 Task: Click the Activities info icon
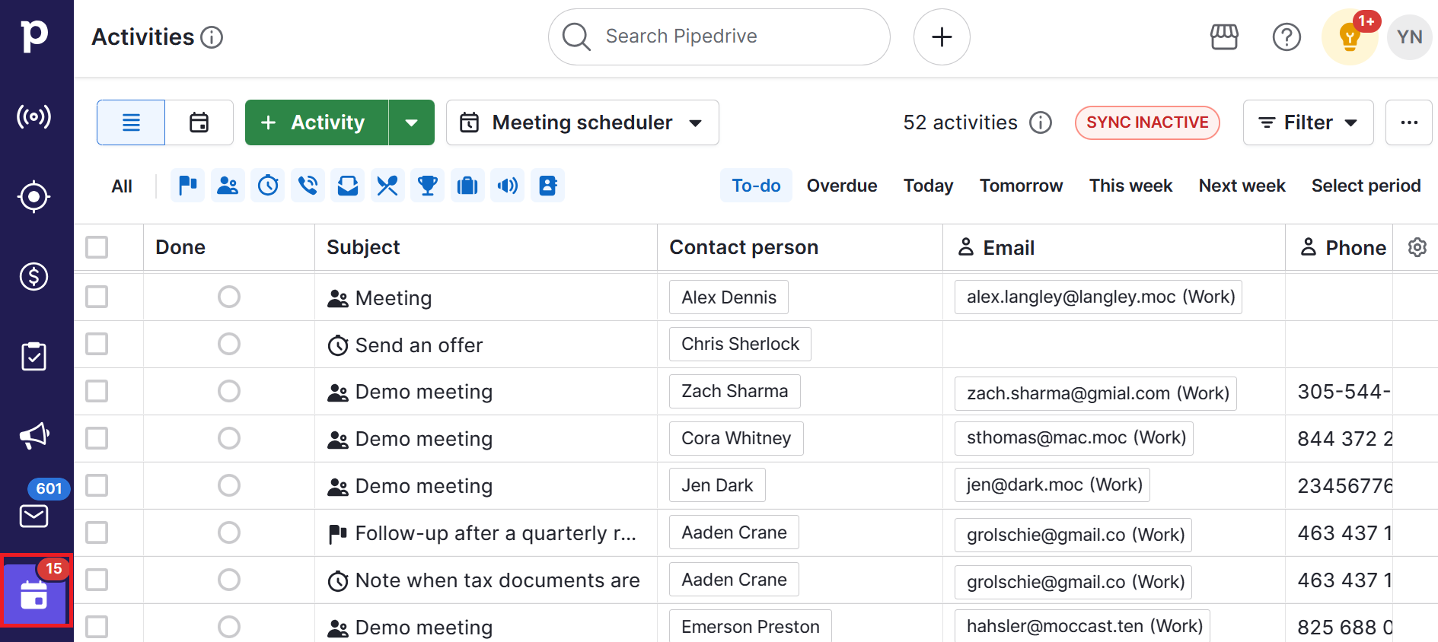pos(212,37)
